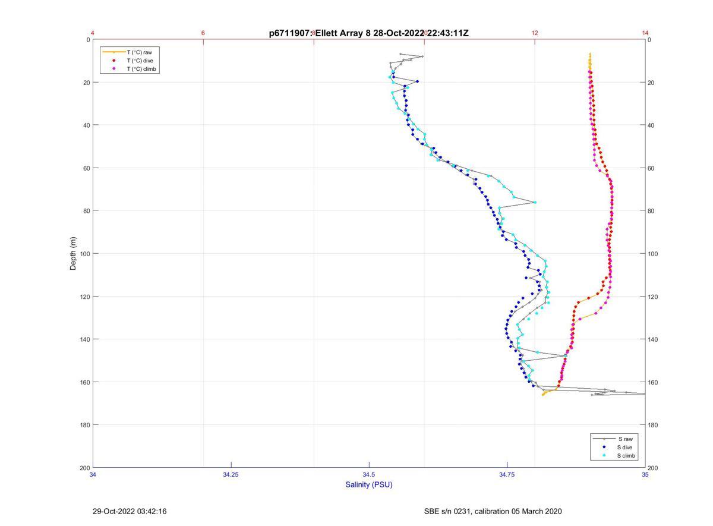The width and height of the screenshot is (713, 526).
Task: Click the orange line sample beside T raw
Action: pyautogui.click(x=113, y=52)
